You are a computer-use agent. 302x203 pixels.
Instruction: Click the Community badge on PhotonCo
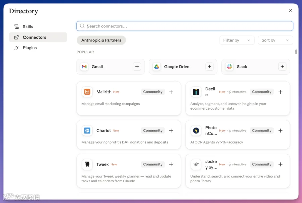coord(262,131)
